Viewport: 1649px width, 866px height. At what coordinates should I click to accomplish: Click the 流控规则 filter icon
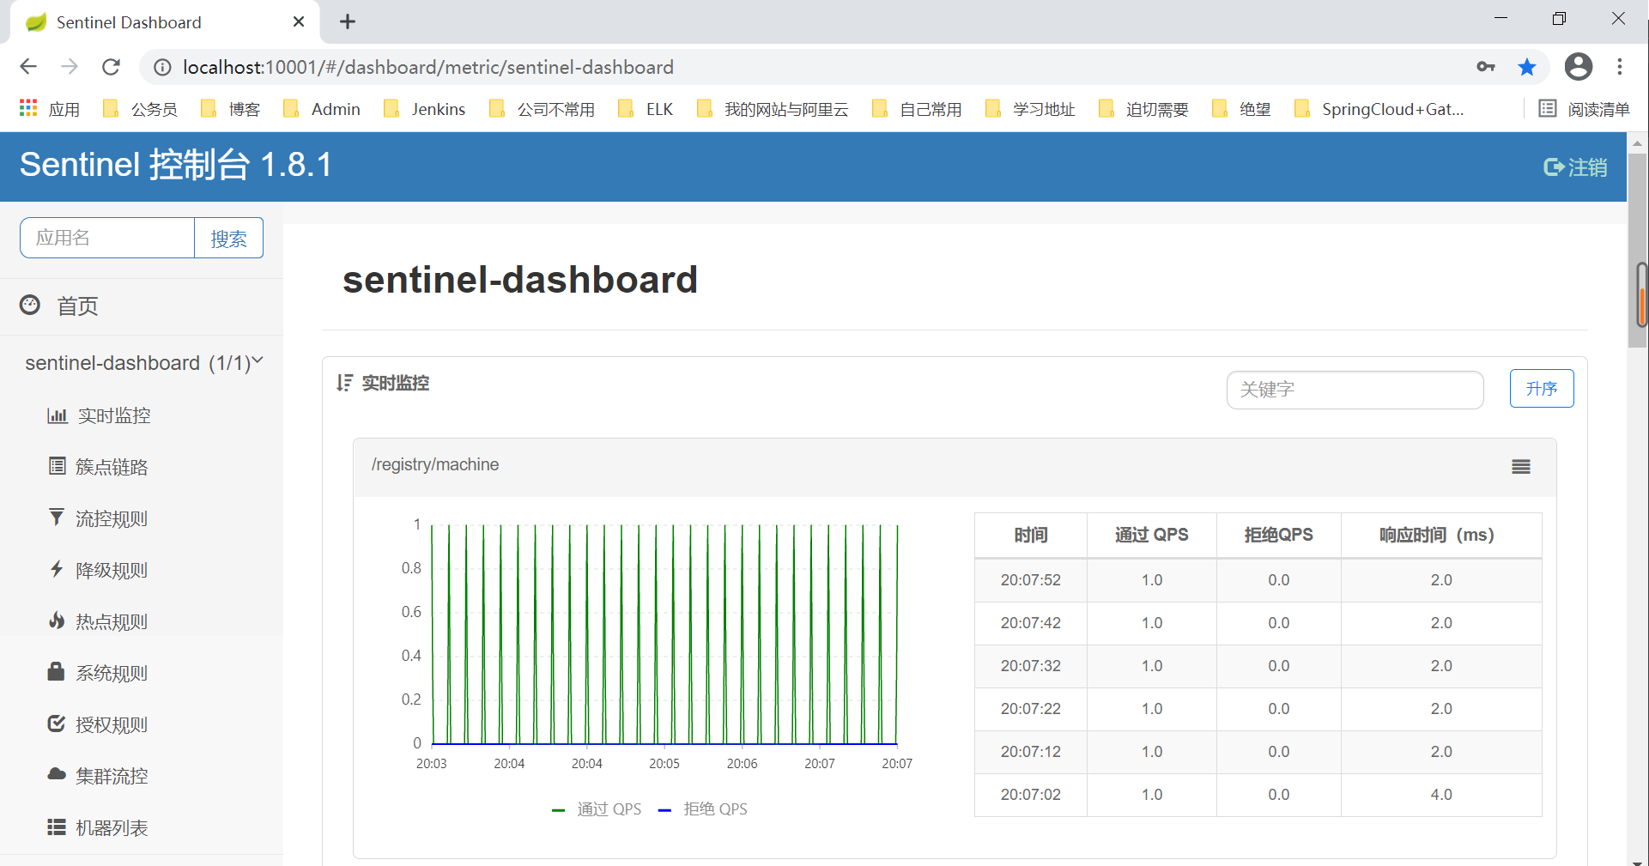tap(57, 517)
